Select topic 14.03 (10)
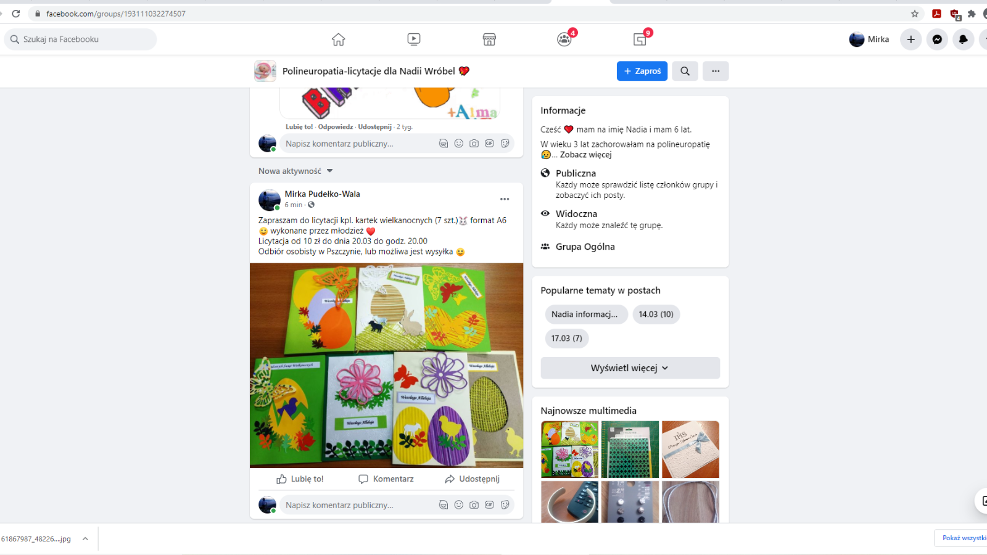 tap(656, 314)
